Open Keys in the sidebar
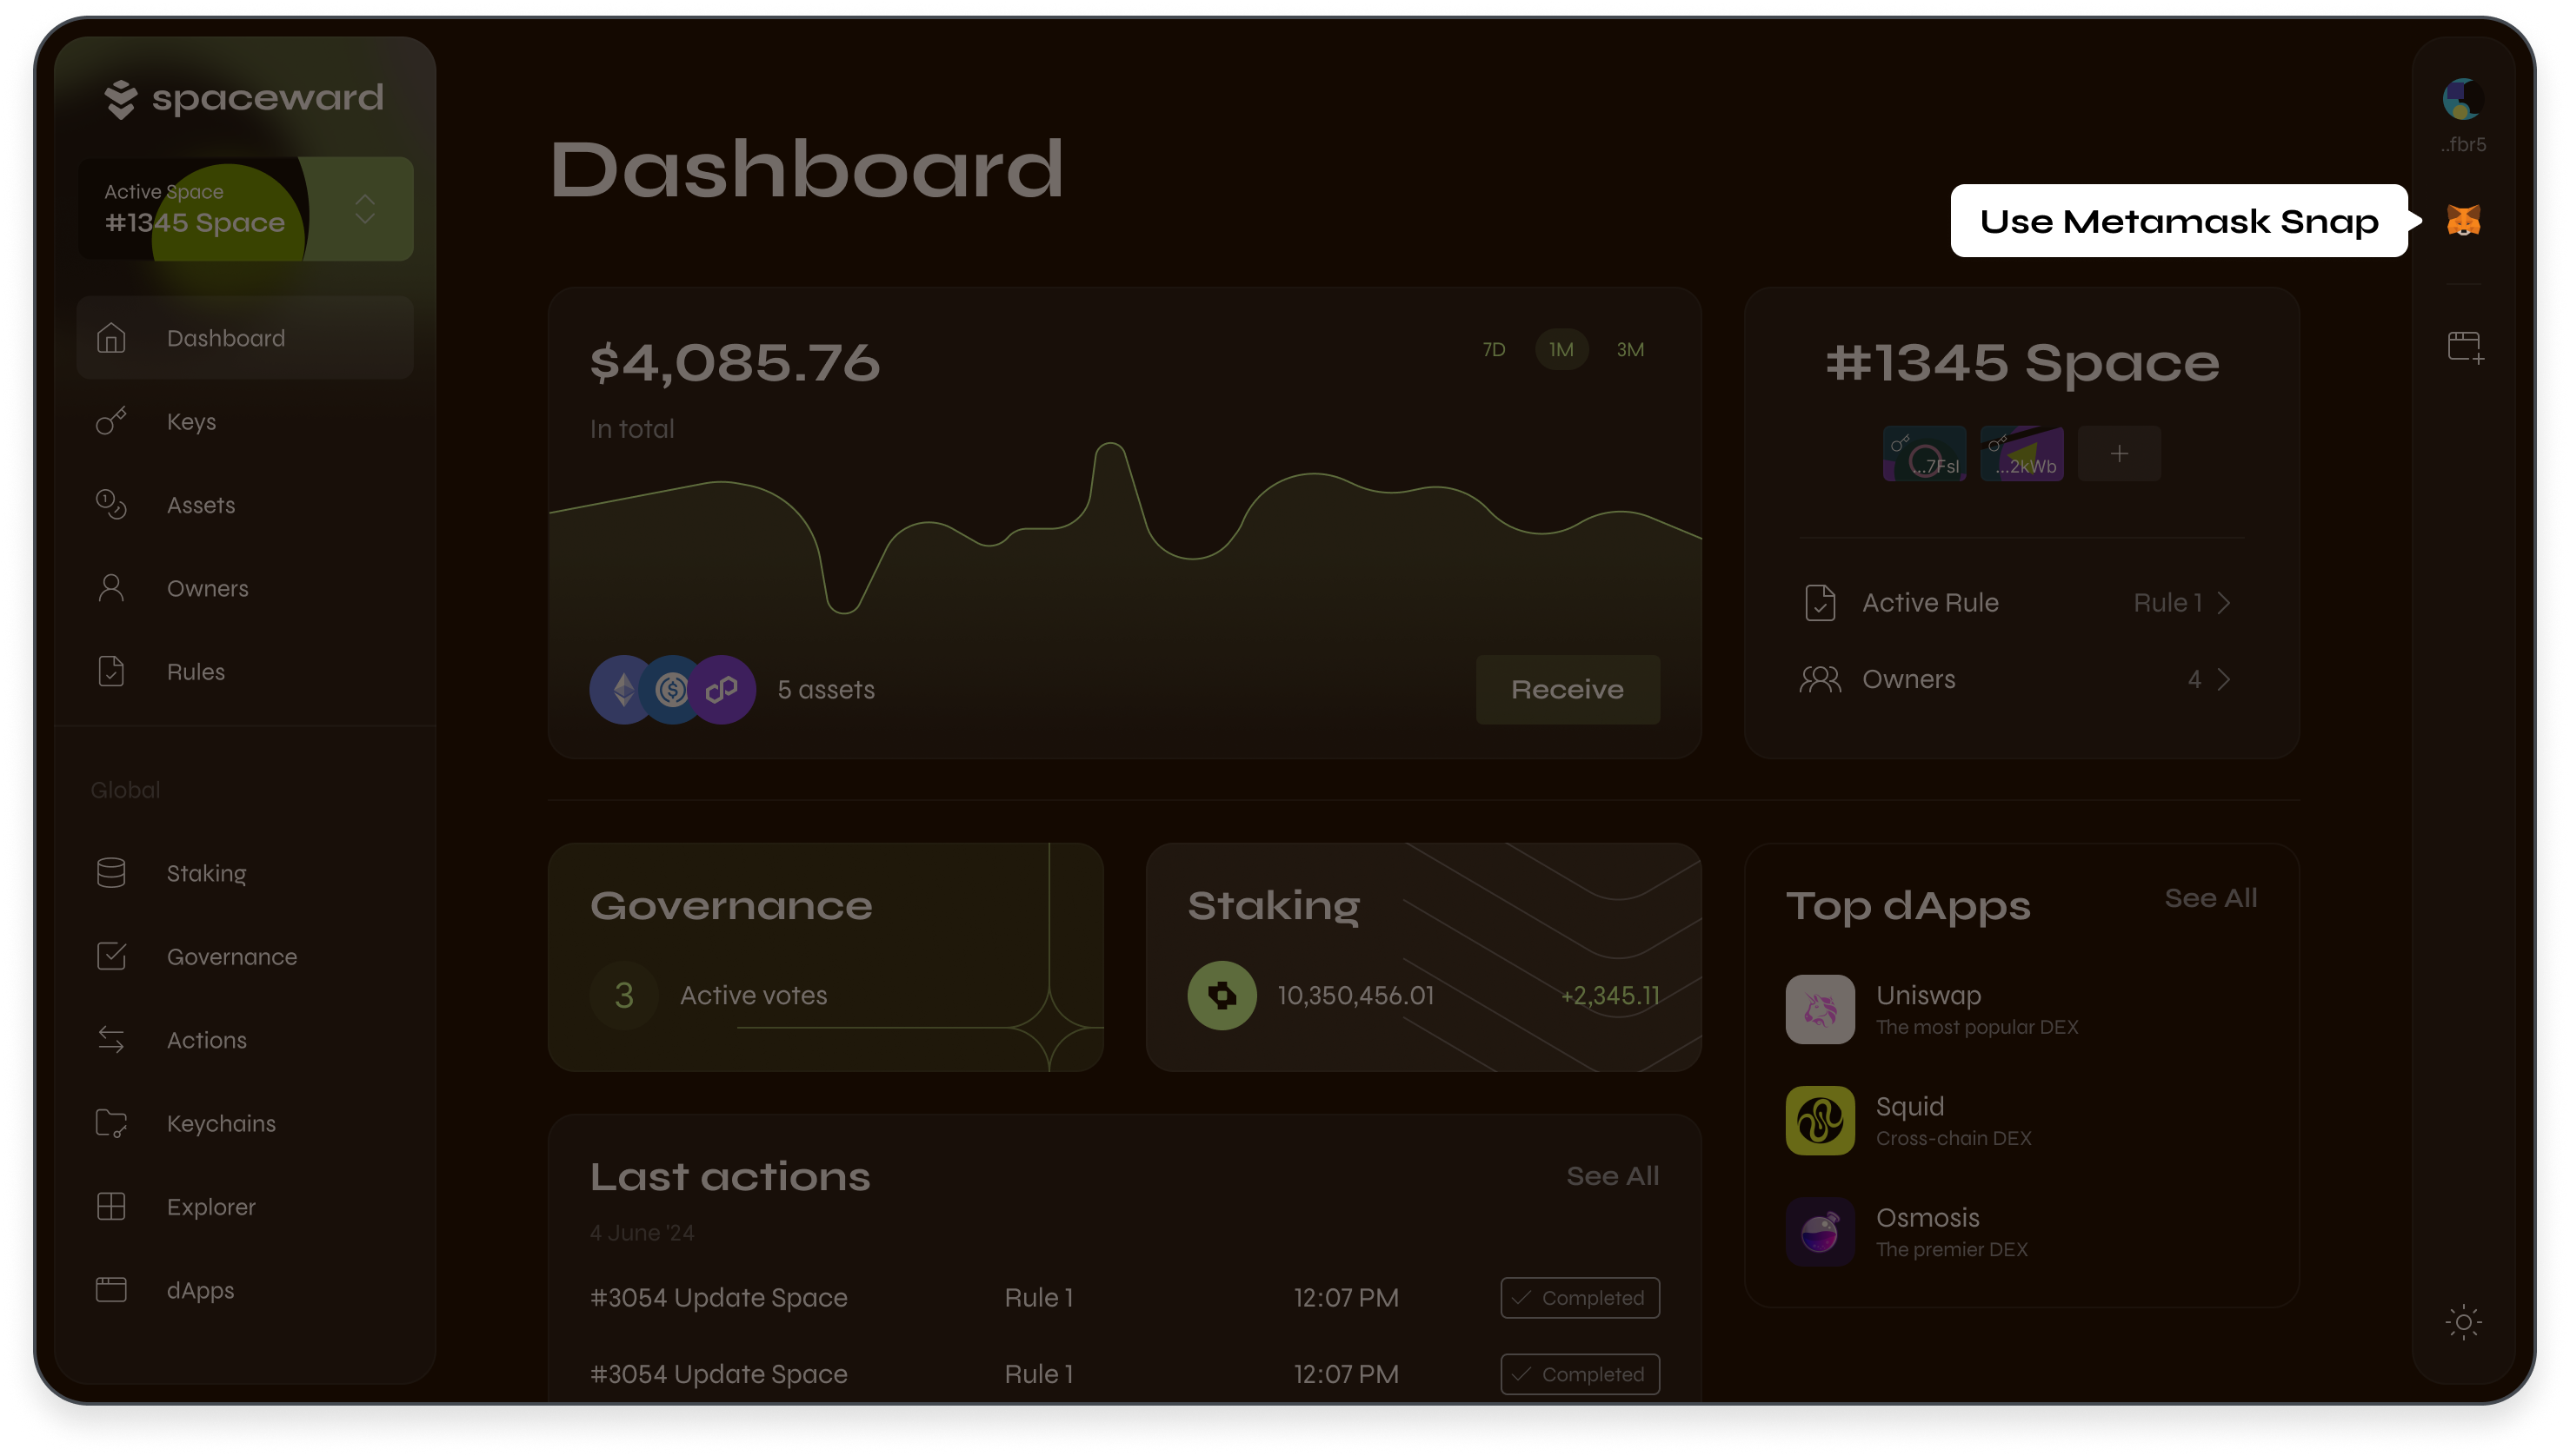 190,421
